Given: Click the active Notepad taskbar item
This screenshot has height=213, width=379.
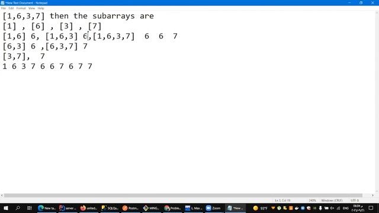Looking at the screenshot, I should 236,208.
